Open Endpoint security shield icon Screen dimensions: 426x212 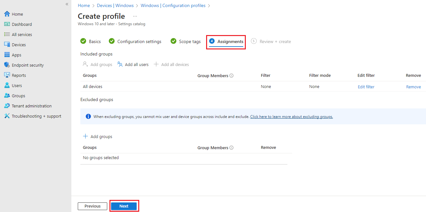pyautogui.click(x=7, y=65)
